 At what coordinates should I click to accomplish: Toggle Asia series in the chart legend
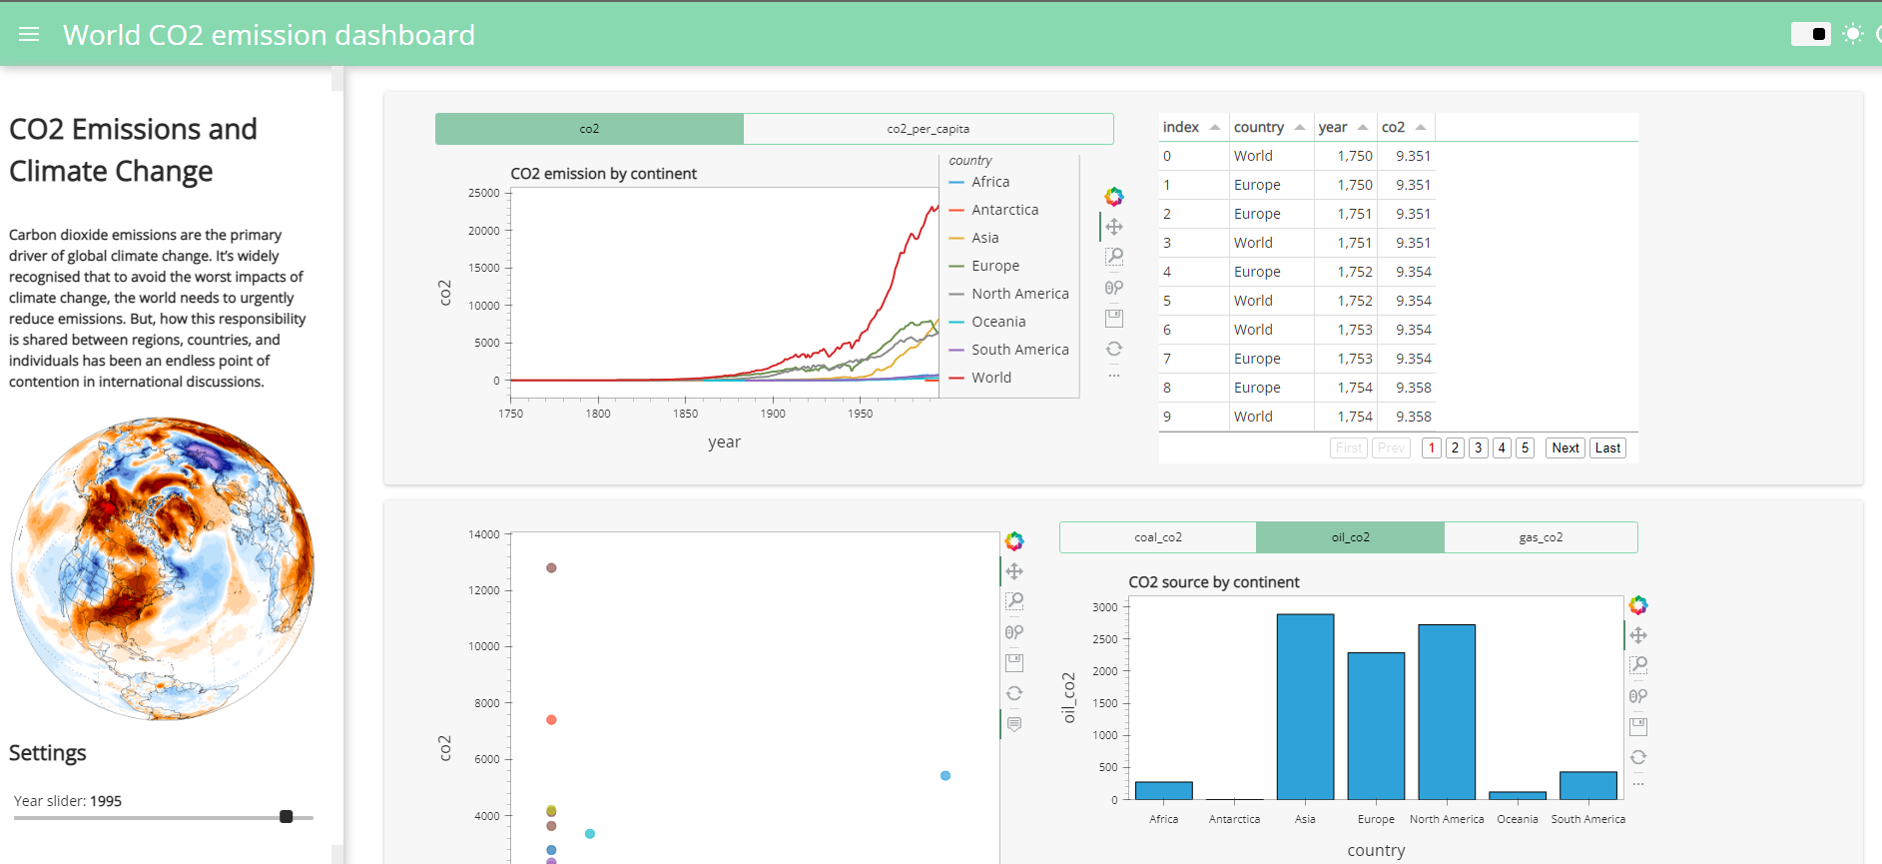(x=973, y=238)
